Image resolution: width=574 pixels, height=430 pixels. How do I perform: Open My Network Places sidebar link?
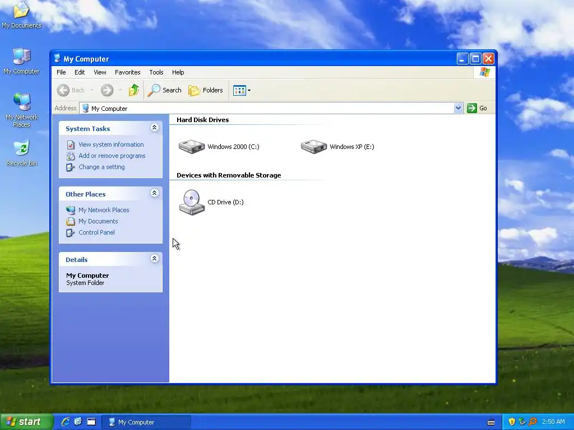pyautogui.click(x=104, y=210)
